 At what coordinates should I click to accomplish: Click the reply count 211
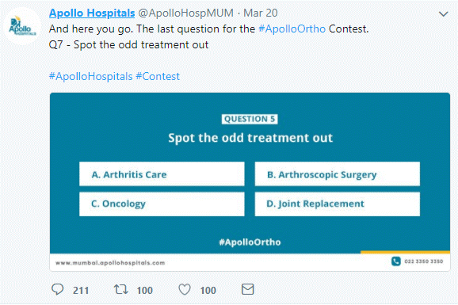pyautogui.click(x=81, y=291)
